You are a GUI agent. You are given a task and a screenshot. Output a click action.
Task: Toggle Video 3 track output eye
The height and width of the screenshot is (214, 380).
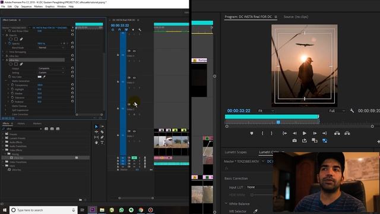(134, 78)
